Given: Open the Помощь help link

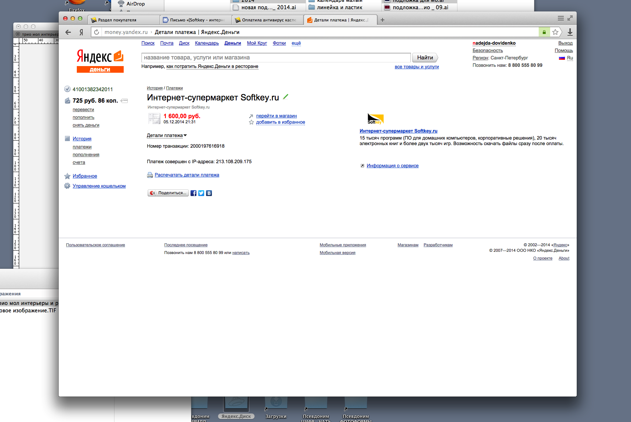Looking at the screenshot, I should click(x=564, y=51).
